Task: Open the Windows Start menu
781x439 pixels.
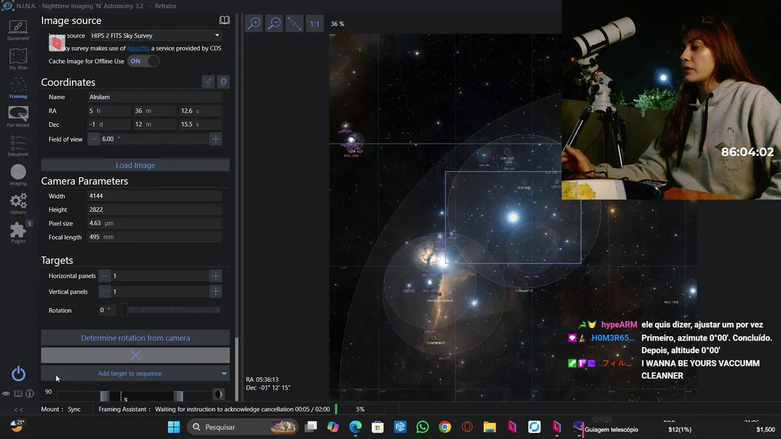Action: point(173,427)
